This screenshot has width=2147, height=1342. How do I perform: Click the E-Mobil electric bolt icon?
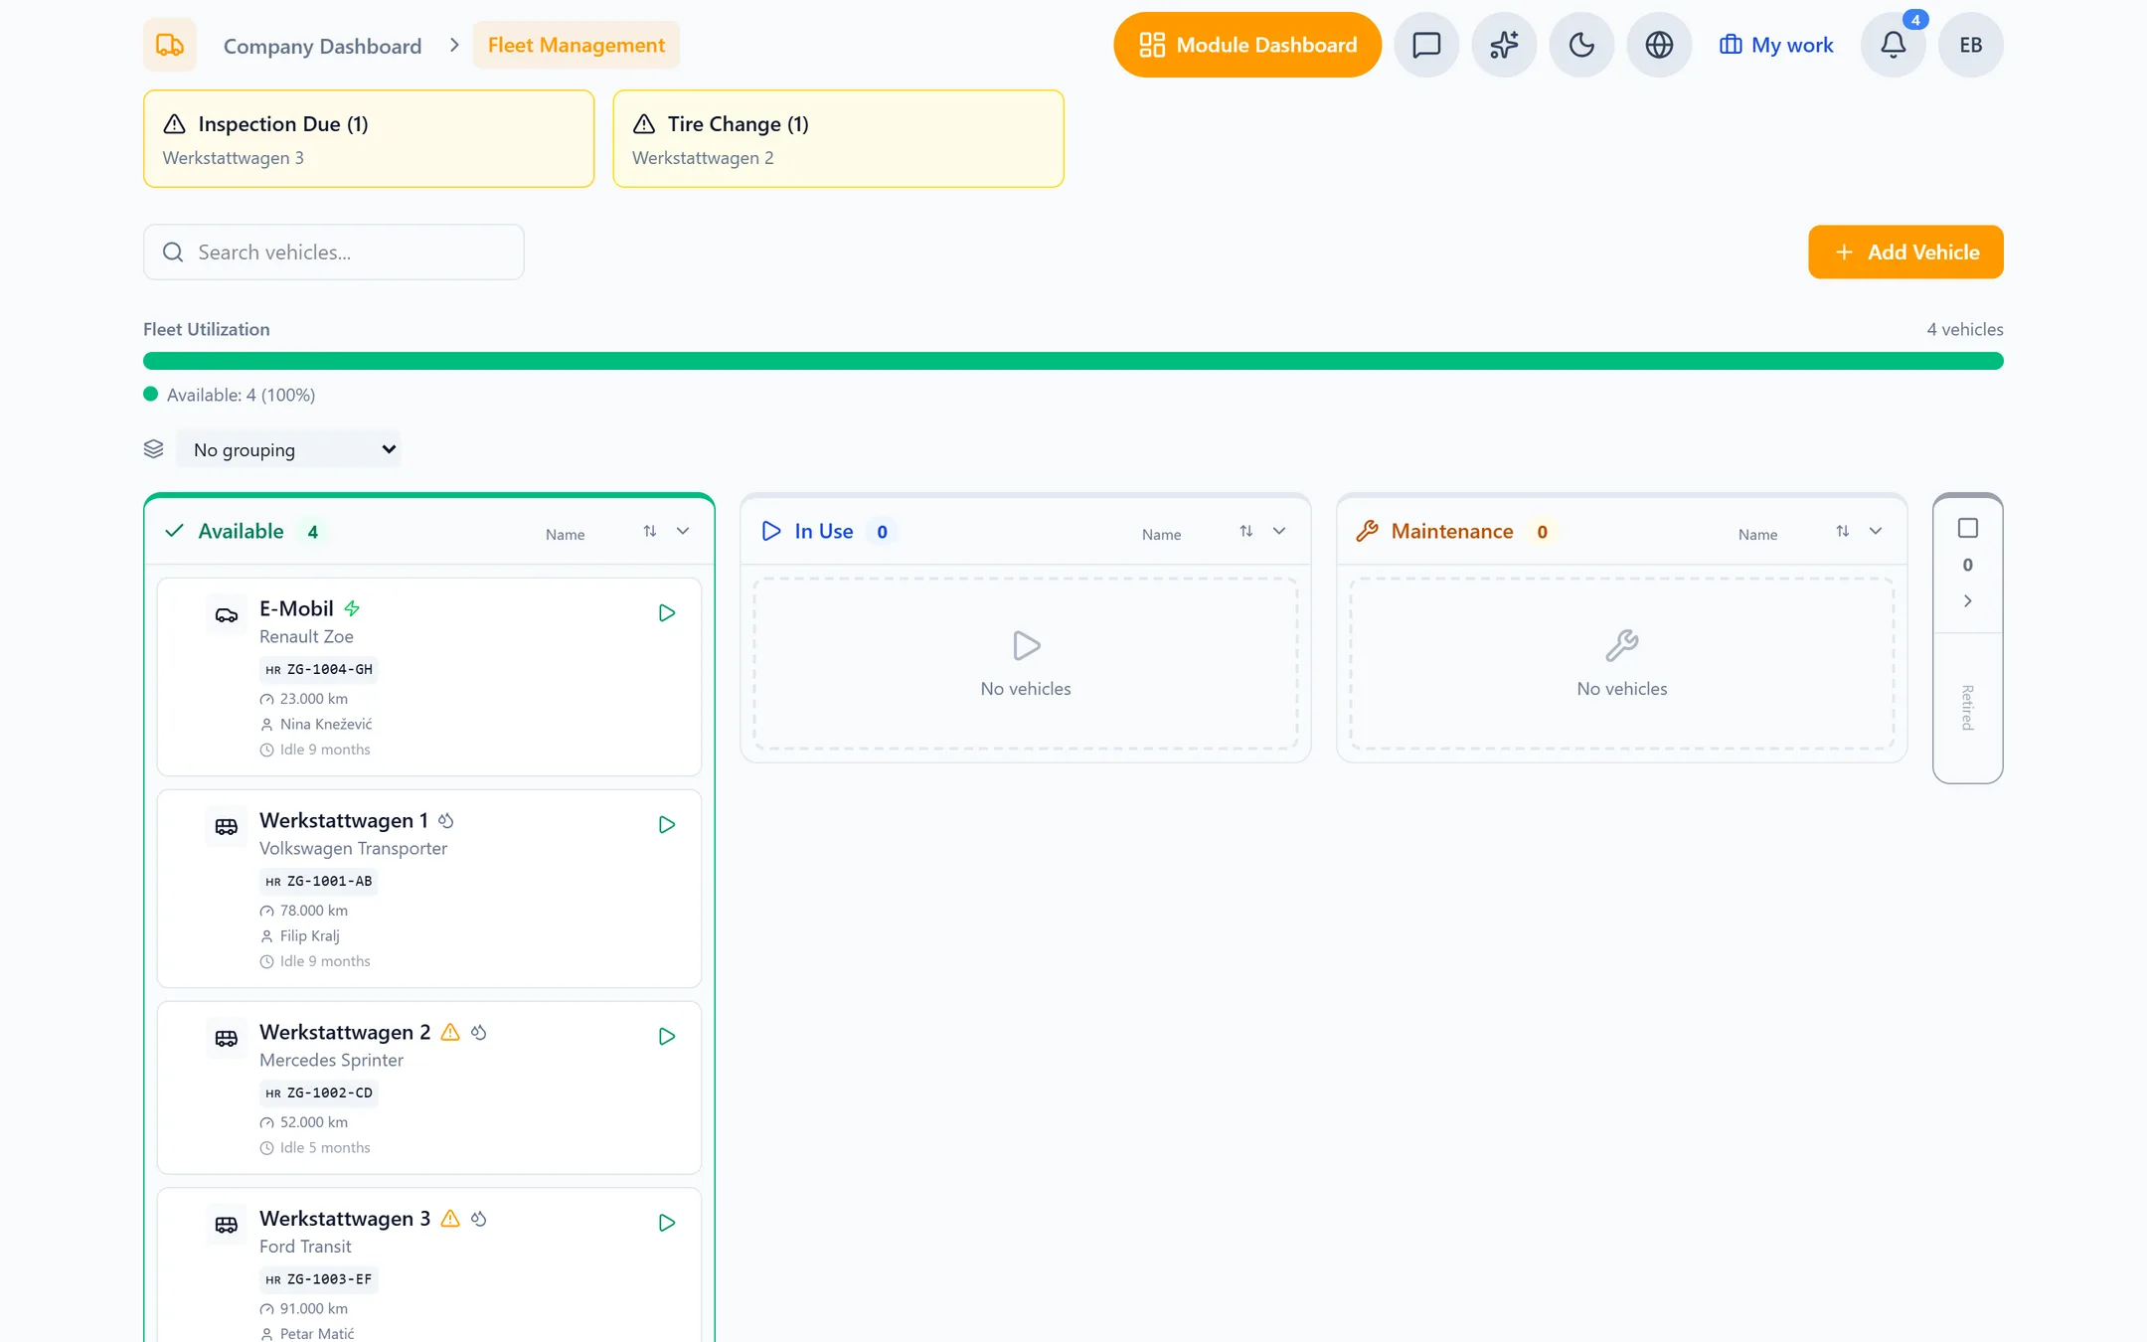352,608
